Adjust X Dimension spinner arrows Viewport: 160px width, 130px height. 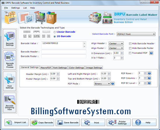click(x=122, y=53)
